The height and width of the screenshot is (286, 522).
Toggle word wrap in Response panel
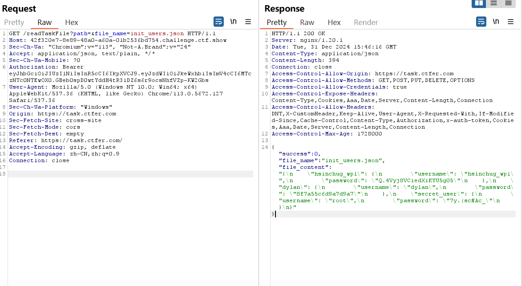(x=481, y=22)
